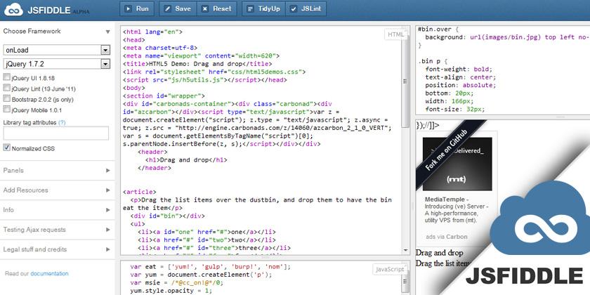Viewport: 590px width, 295px height.
Task: Enable Bootstrap 2.0.2 (js only) checkbox
Action: (6, 98)
